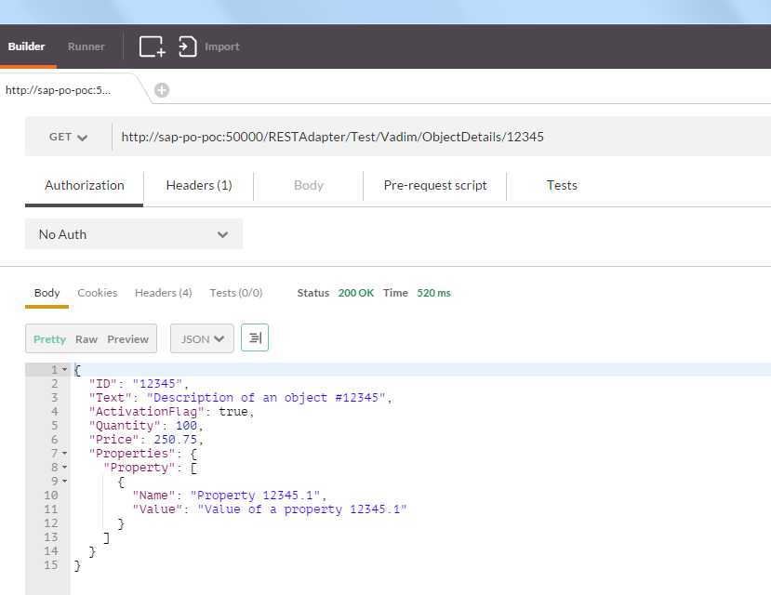This screenshot has width=771, height=595.
Task: Click the "Name": "Property 12345.1" line
Action: [229, 496]
